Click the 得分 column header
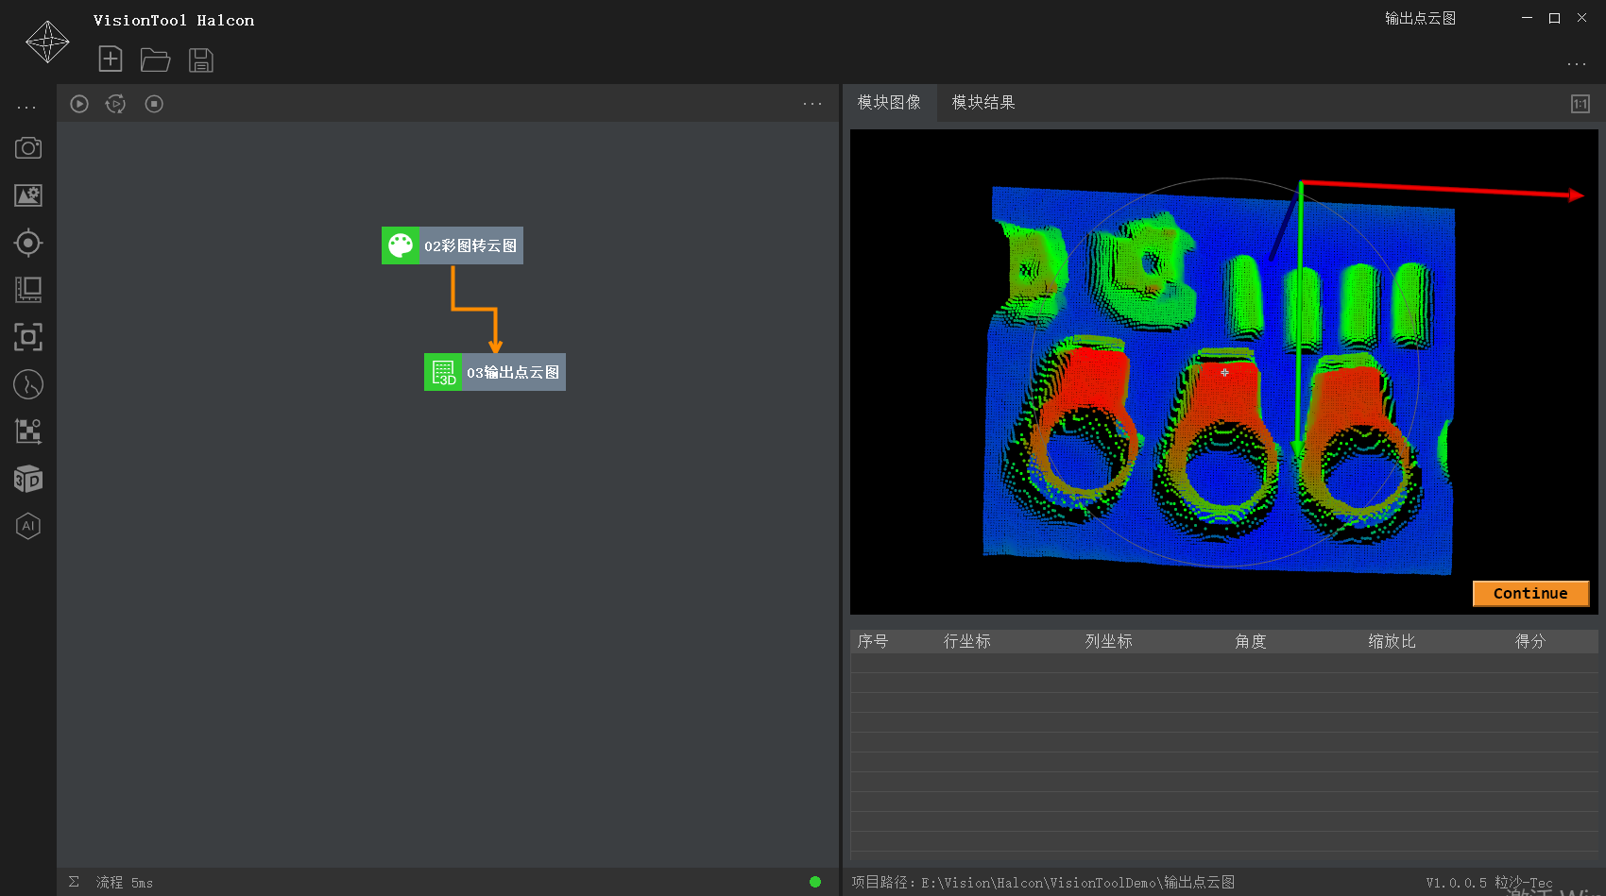The height and width of the screenshot is (896, 1606). point(1530,641)
